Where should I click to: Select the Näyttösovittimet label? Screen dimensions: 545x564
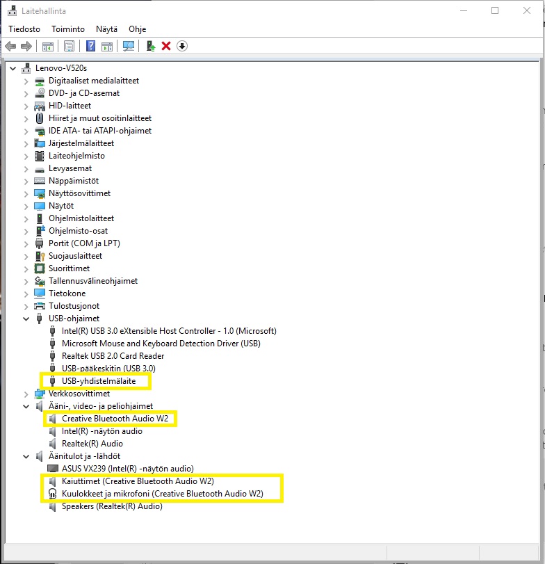(79, 193)
